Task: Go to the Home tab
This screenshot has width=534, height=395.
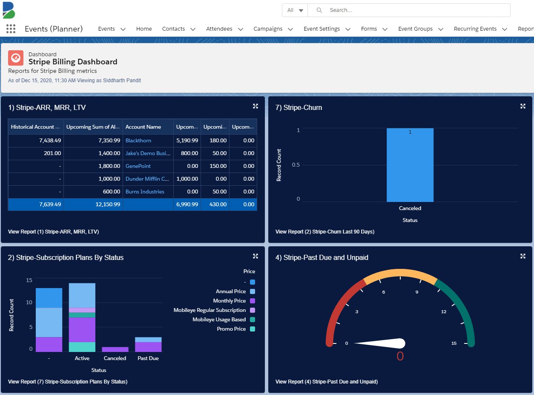Action: click(x=144, y=29)
